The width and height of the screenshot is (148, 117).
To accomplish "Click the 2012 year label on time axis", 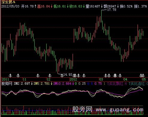I will pyautogui.click(x=74, y=79).
